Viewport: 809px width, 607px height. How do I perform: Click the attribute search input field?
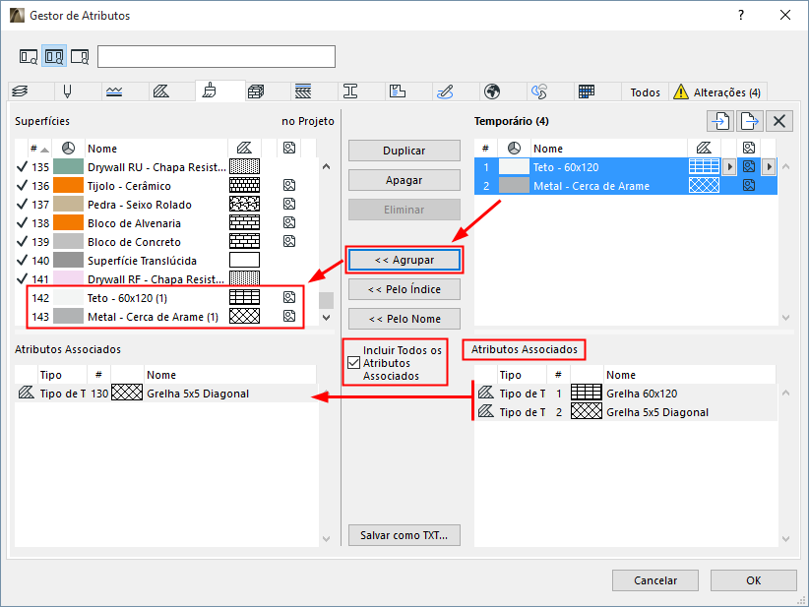pos(217,56)
